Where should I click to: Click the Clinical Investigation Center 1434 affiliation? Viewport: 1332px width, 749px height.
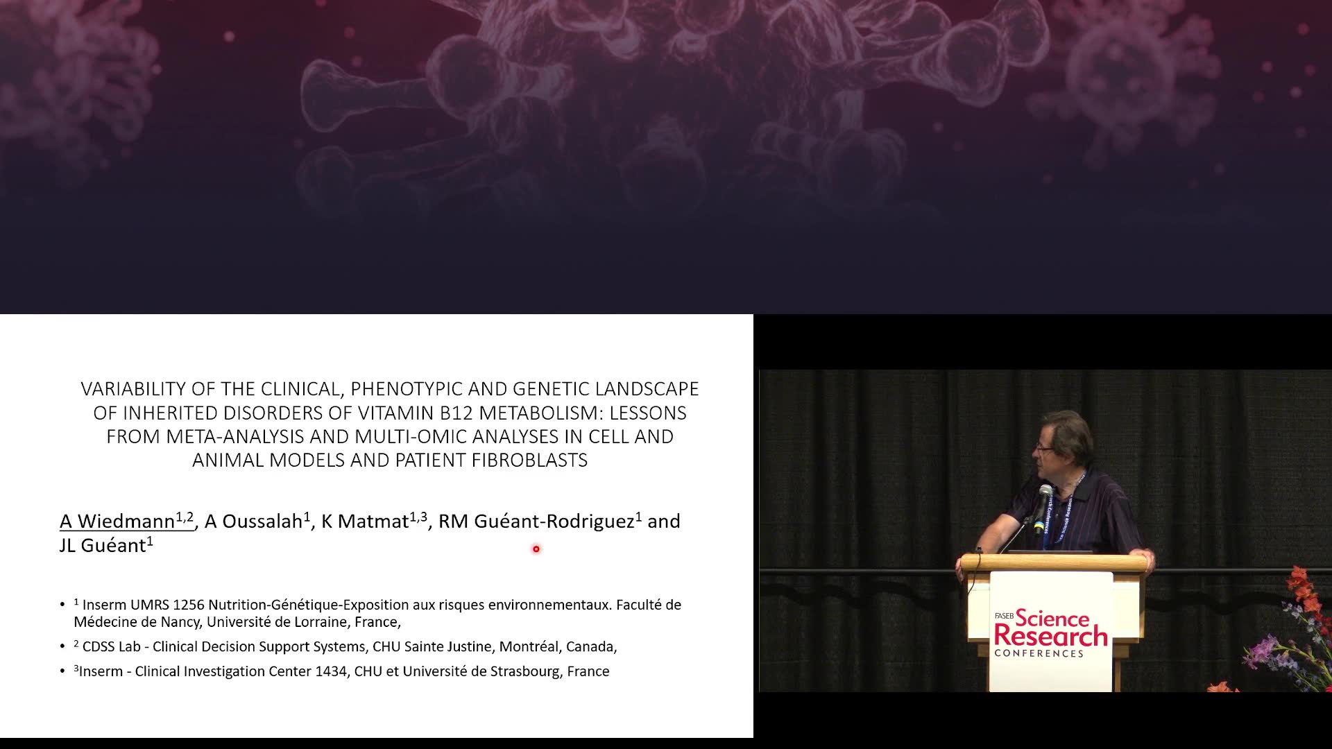341,671
